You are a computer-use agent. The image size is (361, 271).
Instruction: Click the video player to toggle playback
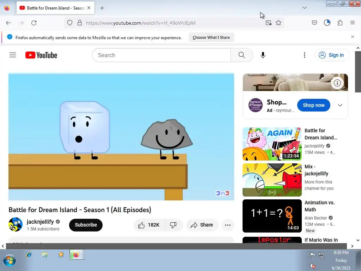(x=121, y=137)
